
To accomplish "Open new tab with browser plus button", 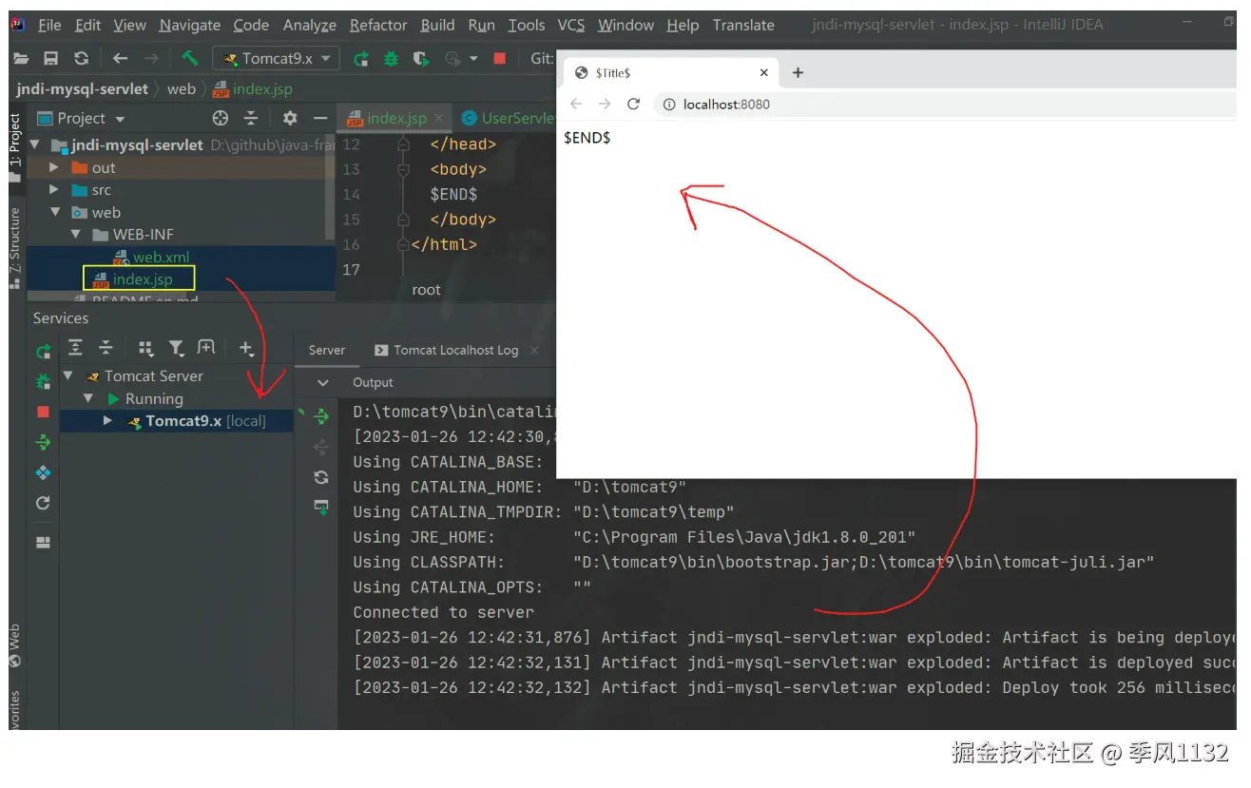I will (x=798, y=72).
